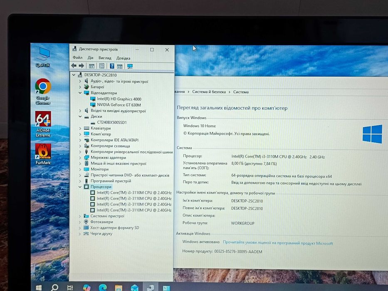Screen dimensions: 388x291
Task: Select the CT240BX500SSD1 disk entry
Action: click(112, 122)
